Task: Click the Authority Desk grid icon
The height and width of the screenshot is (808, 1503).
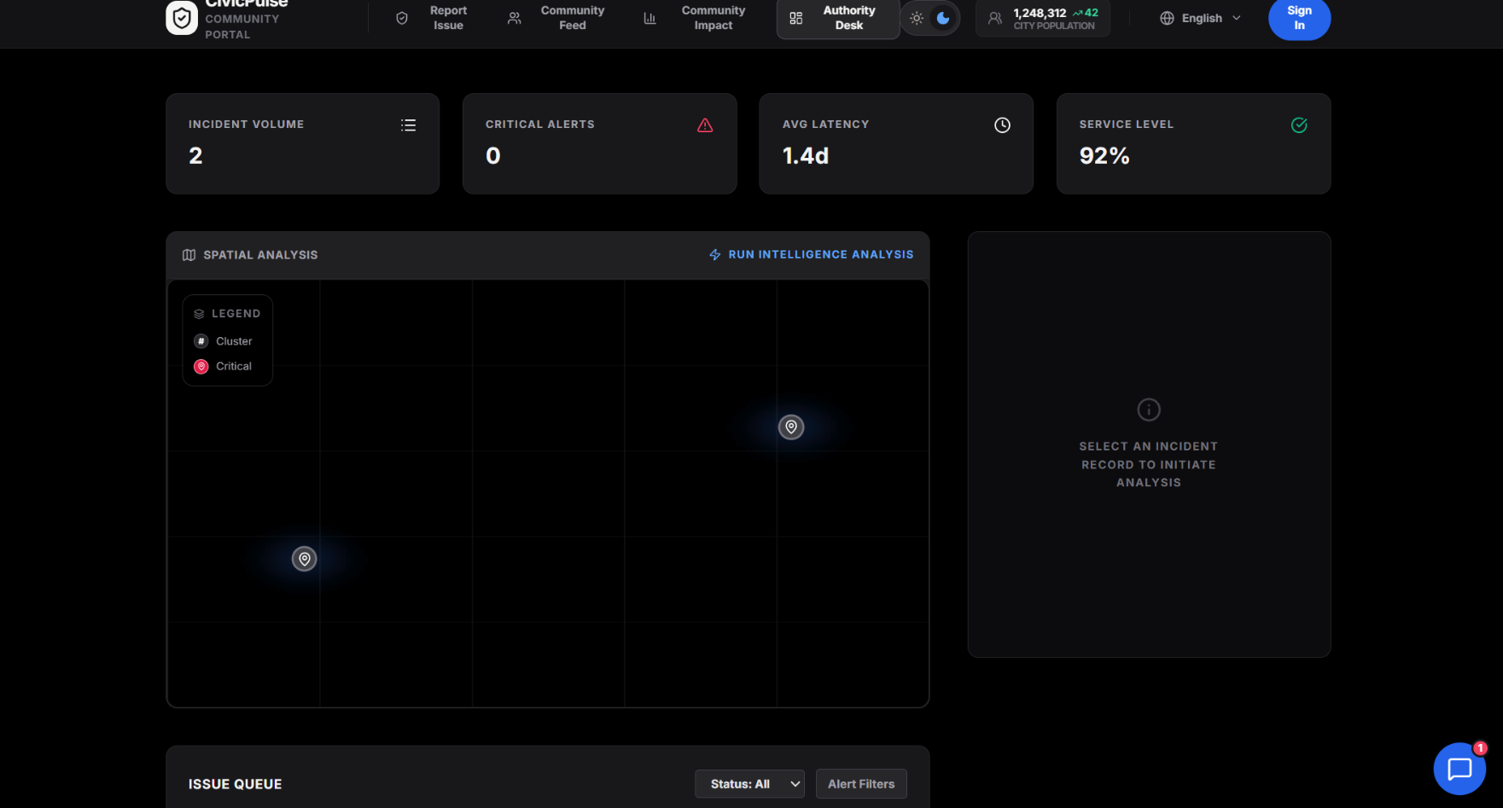Action: (x=796, y=18)
